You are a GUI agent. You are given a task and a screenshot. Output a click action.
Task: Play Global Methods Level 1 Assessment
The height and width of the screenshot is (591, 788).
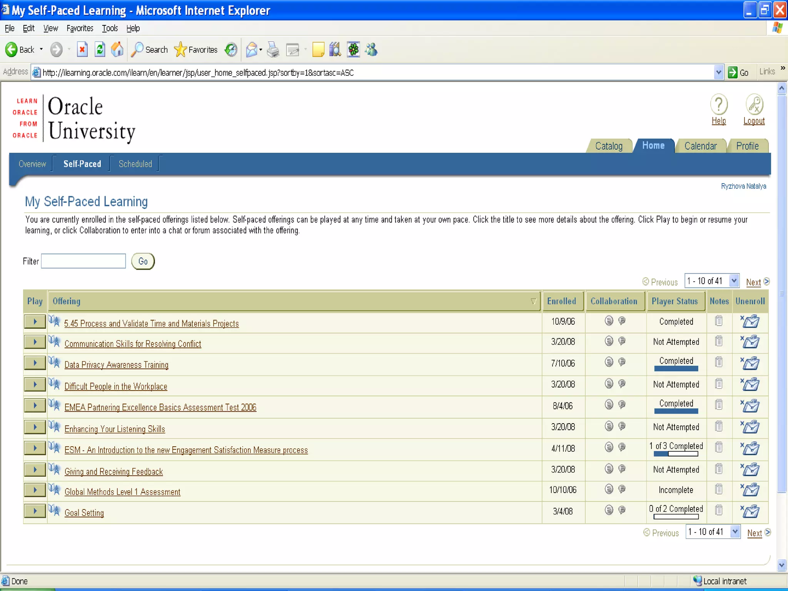tap(35, 490)
